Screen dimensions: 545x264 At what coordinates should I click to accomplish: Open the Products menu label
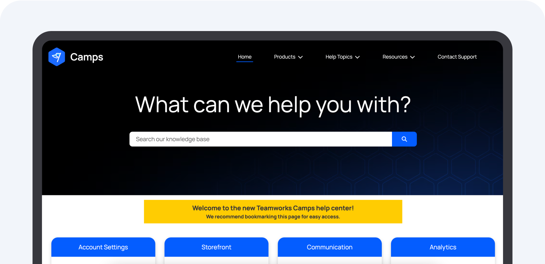(284, 57)
